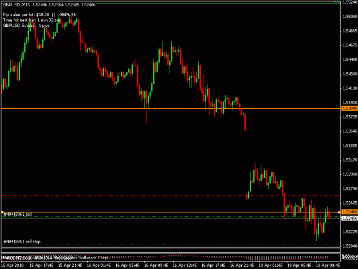Click the 'Time for next bar' countdown text

pos(32,20)
